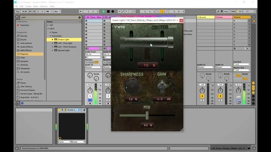The width and height of the screenshot is (271, 152).
Task: Collapse the Yum Audio folder
Action: [50, 36]
